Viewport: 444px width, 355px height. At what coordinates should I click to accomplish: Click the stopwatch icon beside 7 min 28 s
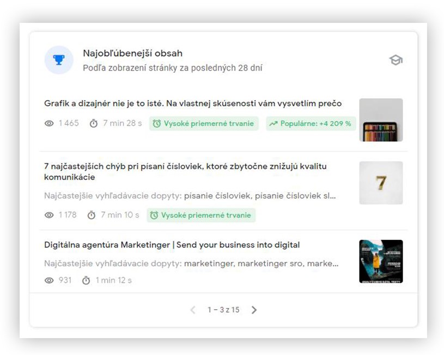94,123
